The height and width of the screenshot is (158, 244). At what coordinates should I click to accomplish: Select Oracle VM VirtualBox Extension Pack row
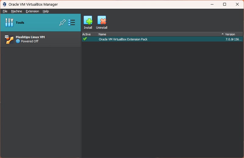click(162, 39)
